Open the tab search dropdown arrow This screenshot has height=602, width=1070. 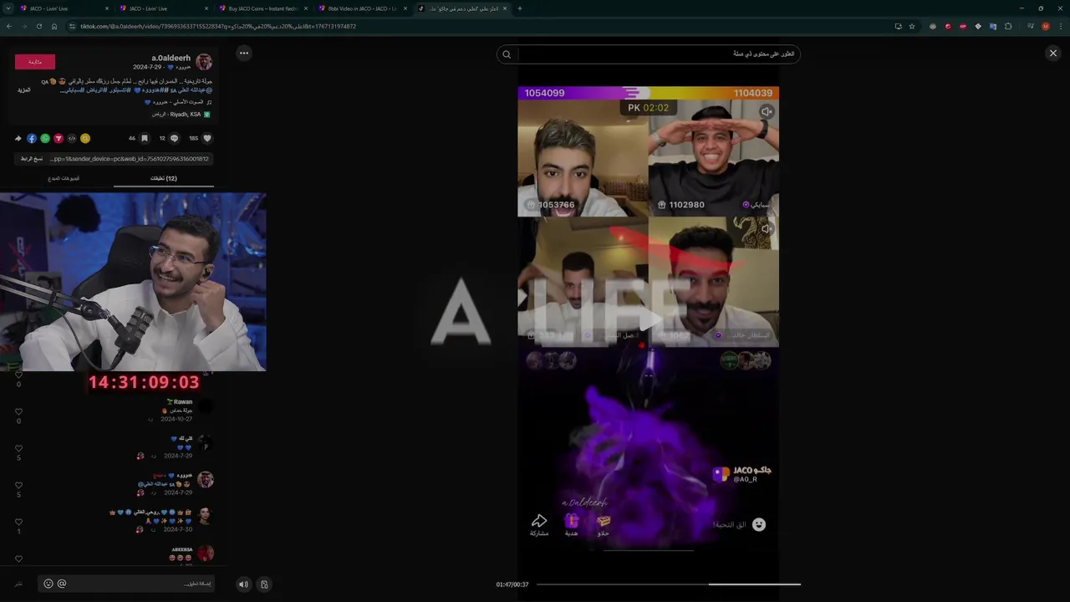tap(8, 8)
